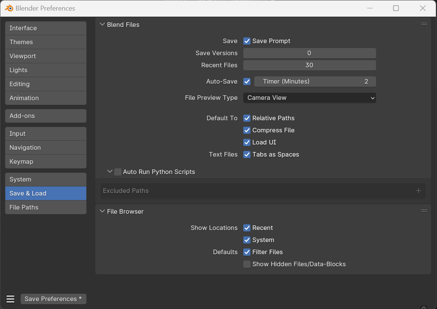This screenshot has width=437, height=309.
Task: Click the Excluded Paths list area
Action: [x=263, y=191]
